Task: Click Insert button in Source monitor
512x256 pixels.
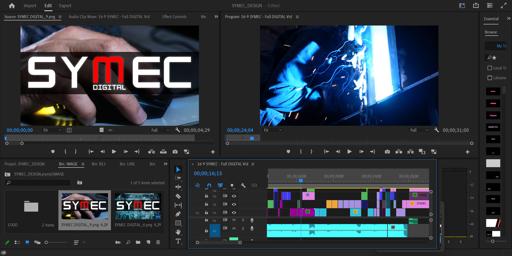Action: coord(151,152)
